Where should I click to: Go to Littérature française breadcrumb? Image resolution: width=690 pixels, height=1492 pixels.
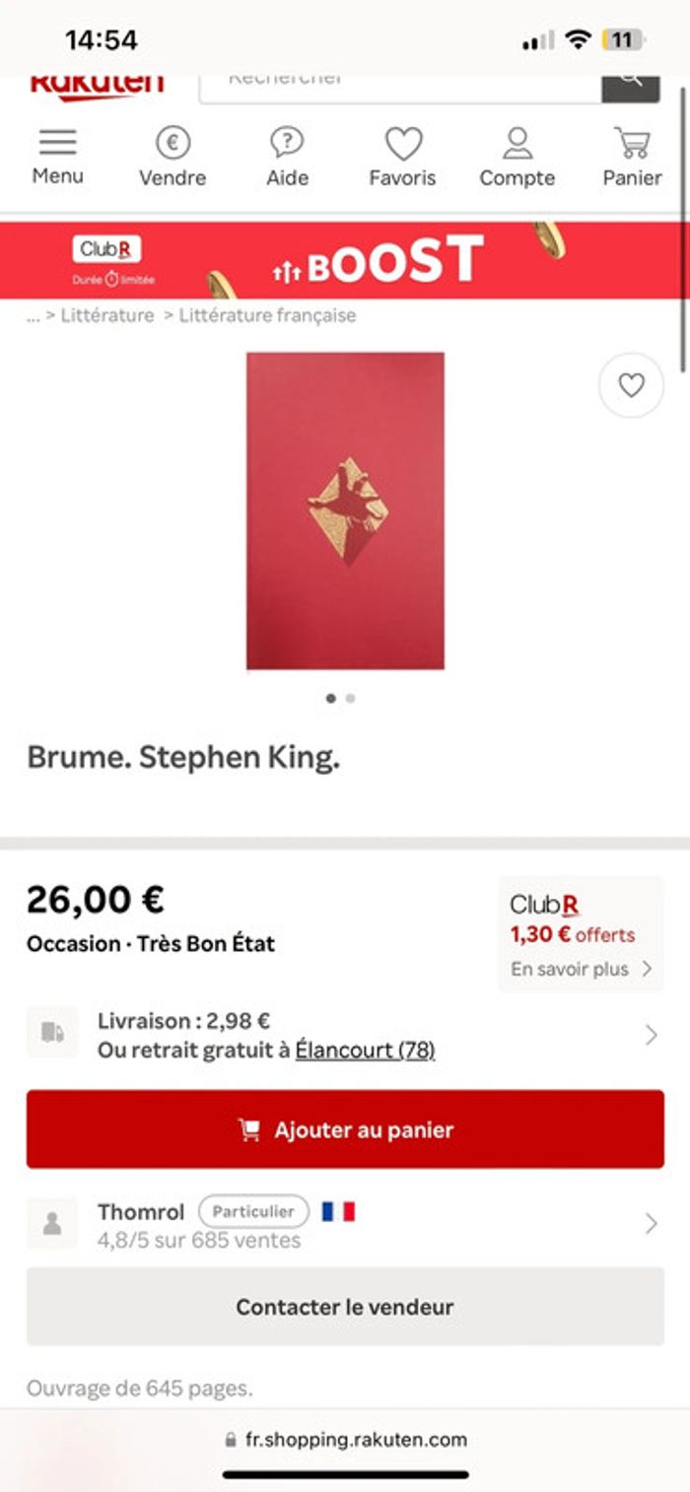click(267, 315)
